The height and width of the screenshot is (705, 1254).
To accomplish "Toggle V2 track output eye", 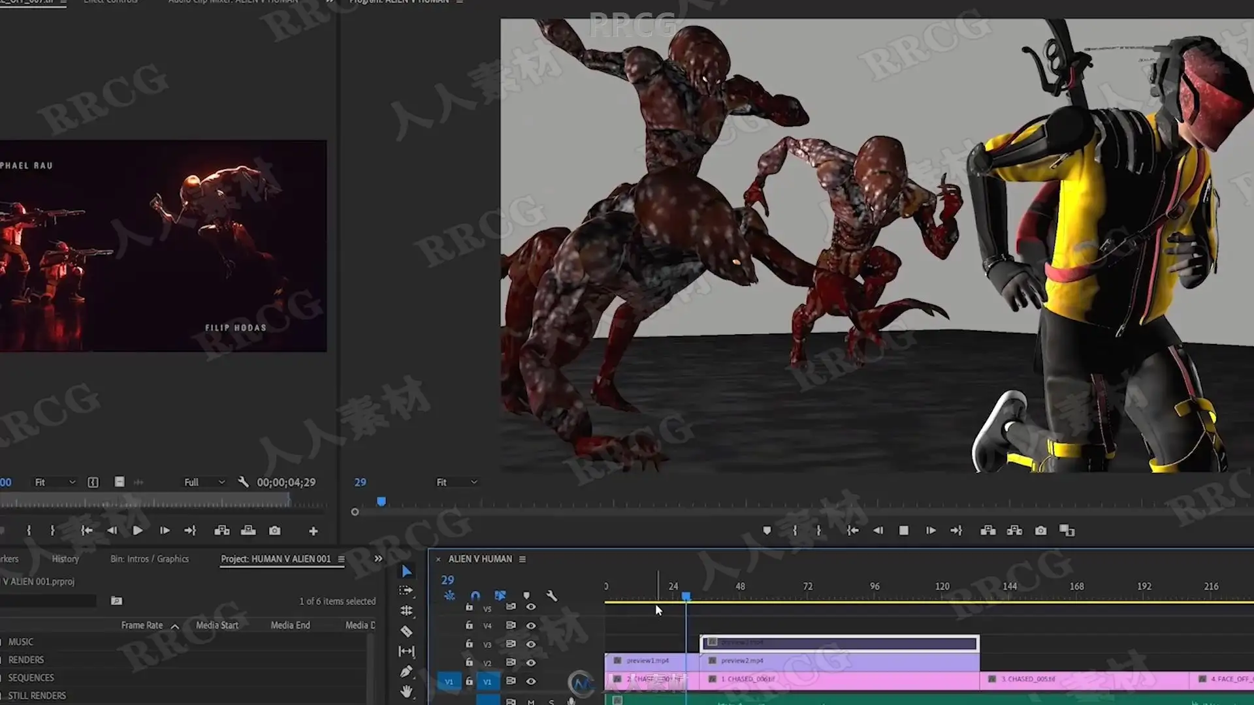I will coord(531,663).
